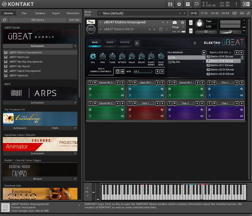Image resolution: width=252 pixels, height=216 pixels.
Task: Open the workspace layout panel icon
Action: [188, 4]
